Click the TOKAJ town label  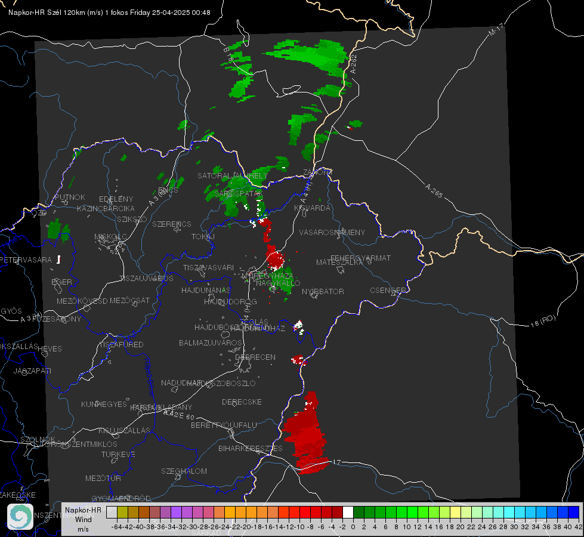coord(203,237)
